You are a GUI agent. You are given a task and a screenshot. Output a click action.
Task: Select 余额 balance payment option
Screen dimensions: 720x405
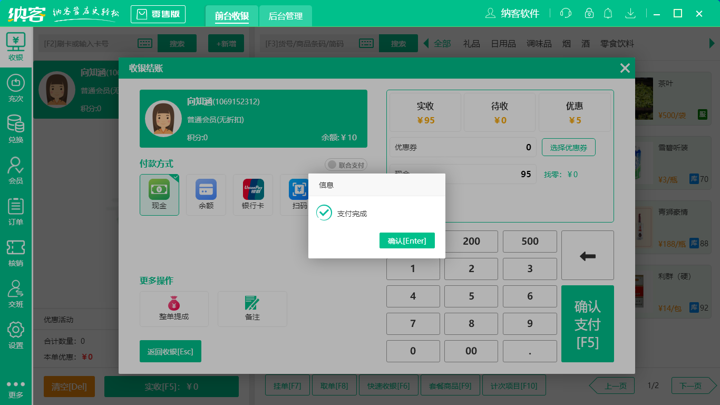click(x=206, y=195)
